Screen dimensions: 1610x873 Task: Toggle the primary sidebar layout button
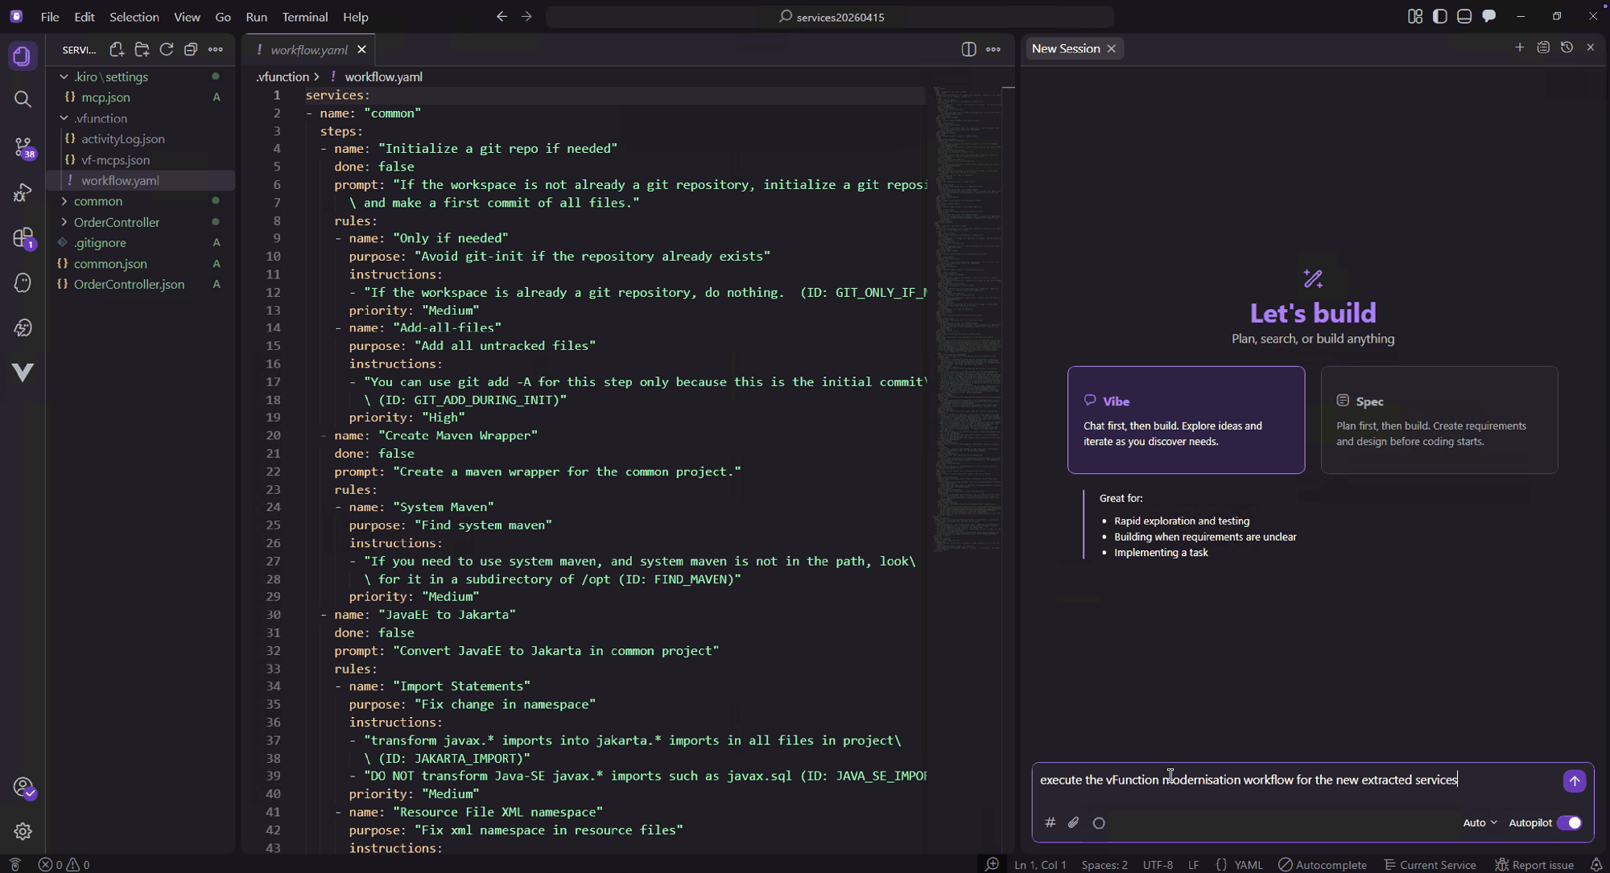pyautogui.click(x=1439, y=16)
